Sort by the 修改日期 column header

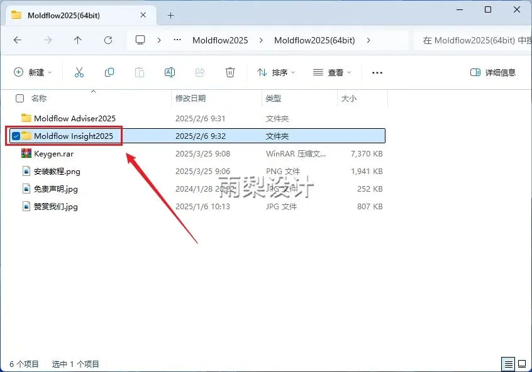pyautogui.click(x=191, y=98)
